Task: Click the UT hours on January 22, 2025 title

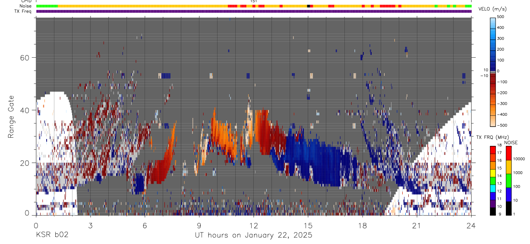Action: pos(253,235)
